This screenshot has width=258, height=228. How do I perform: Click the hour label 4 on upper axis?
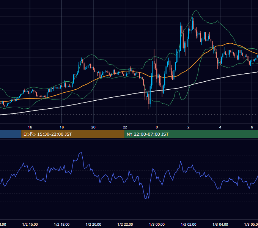coord(220,127)
